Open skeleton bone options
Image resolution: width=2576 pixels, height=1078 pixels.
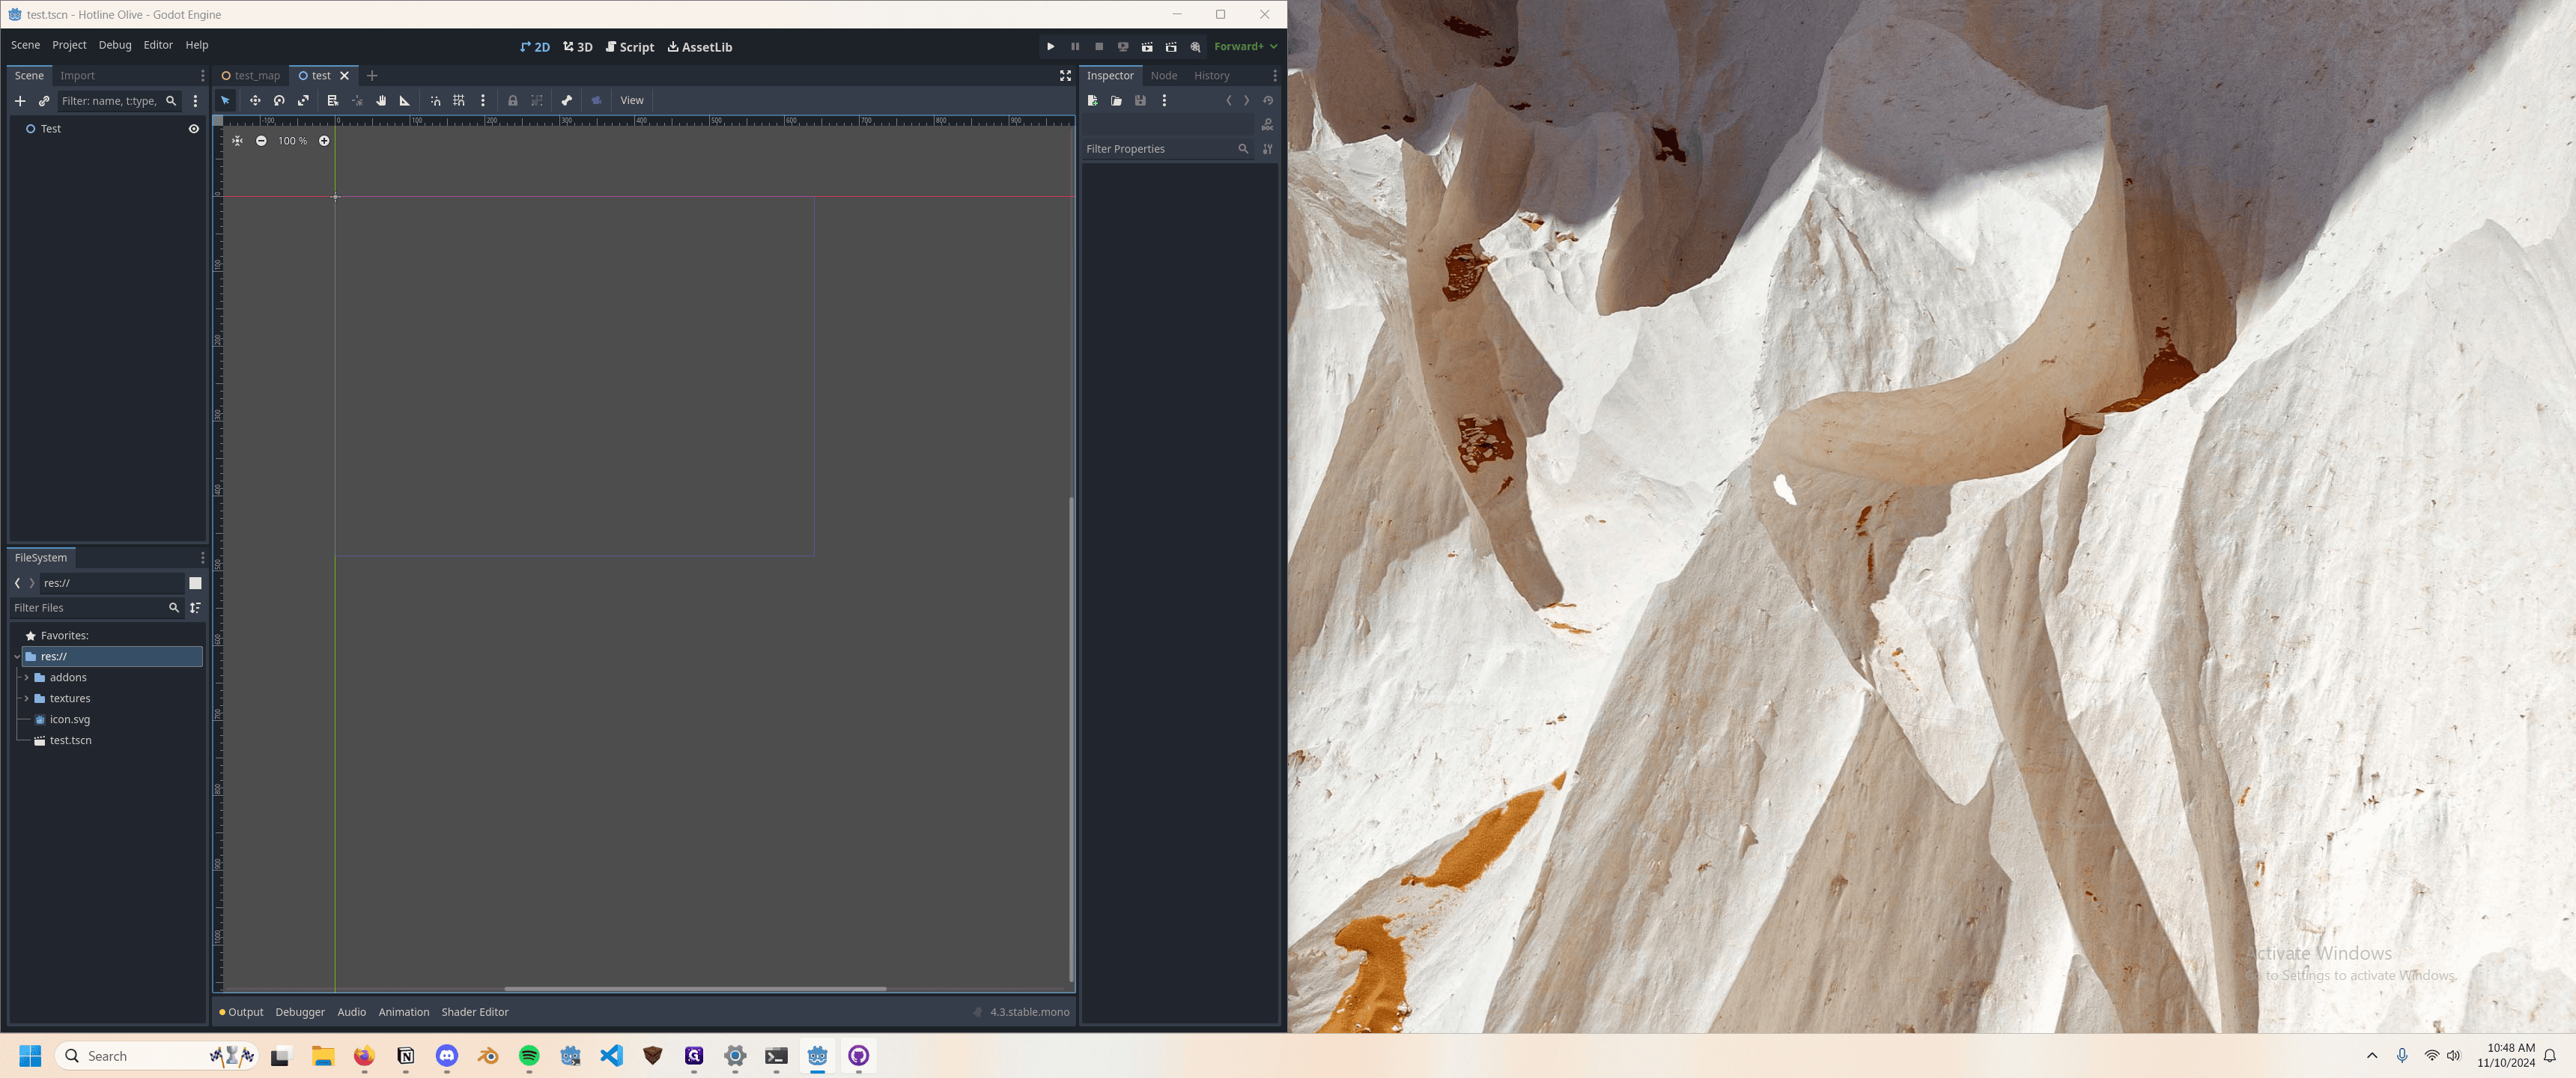(x=567, y=100)
